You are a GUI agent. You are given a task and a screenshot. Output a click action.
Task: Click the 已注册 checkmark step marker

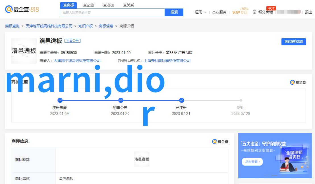(x=182, y=100)
